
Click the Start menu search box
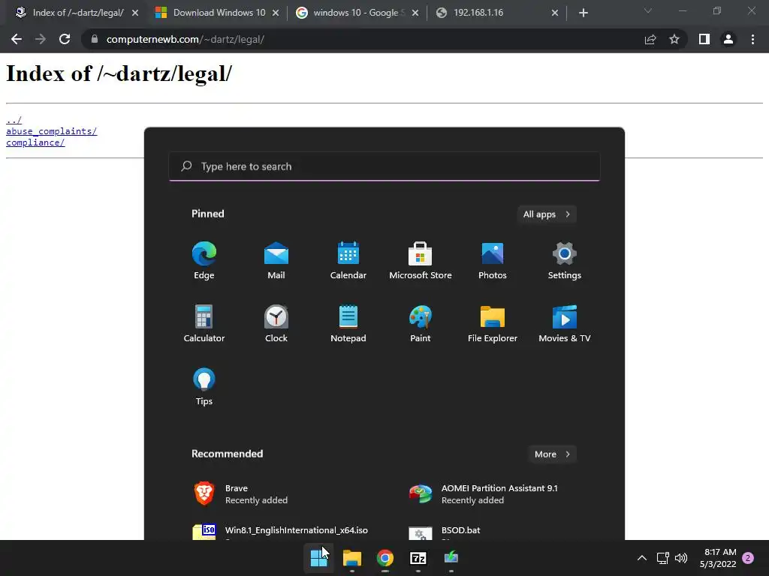pos(384,166)
